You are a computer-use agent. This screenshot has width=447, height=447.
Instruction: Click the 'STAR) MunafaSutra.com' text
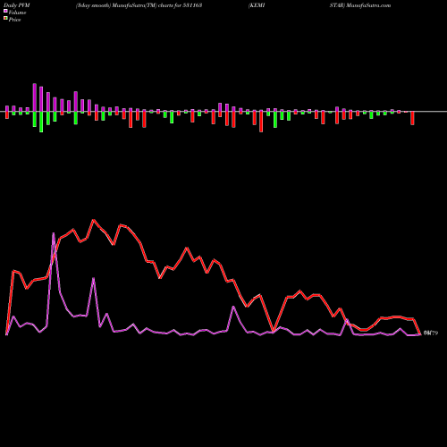[x=360, y=5]
